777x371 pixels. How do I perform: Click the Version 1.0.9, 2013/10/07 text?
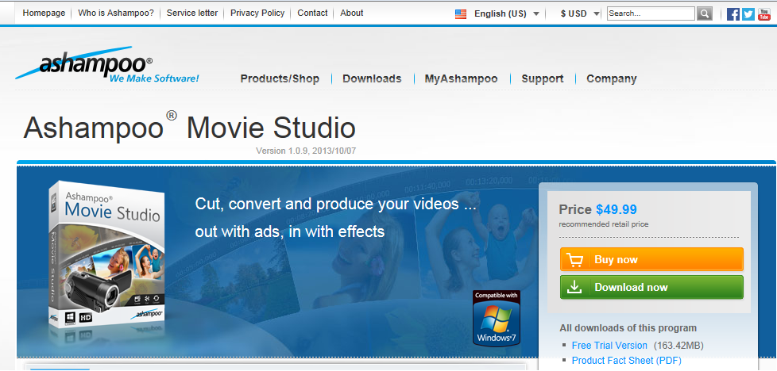click(x=306, y=151)
